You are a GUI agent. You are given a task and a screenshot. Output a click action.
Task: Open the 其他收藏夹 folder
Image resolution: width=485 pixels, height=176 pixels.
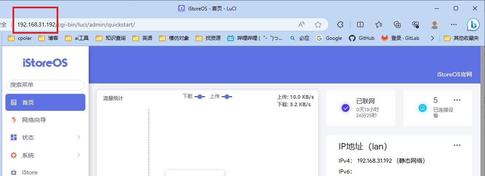tap(461, 38)
